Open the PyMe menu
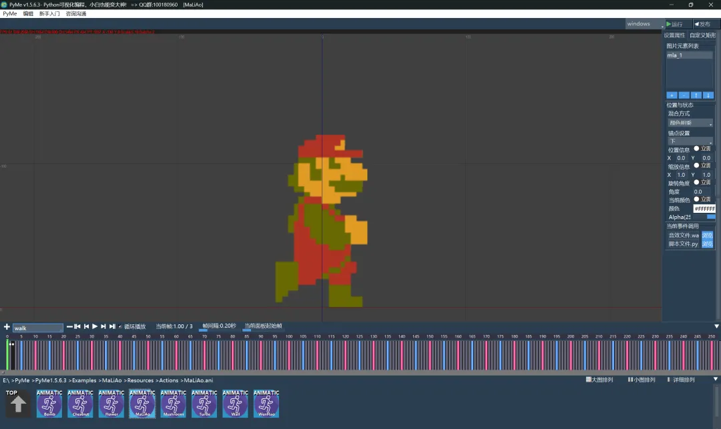The width and height of the screenshot is (721, 429). point(9,14)
